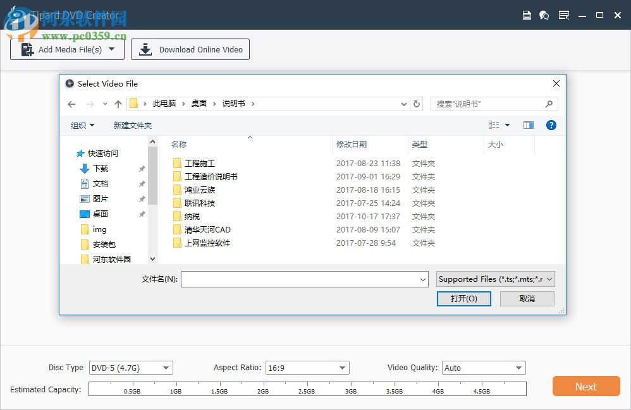Click the Next button
This screenshot has width=631, height=410.
tap(585, 386)
